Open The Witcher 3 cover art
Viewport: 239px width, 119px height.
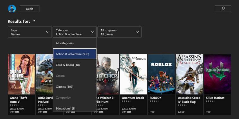click(x=108, y=74)
